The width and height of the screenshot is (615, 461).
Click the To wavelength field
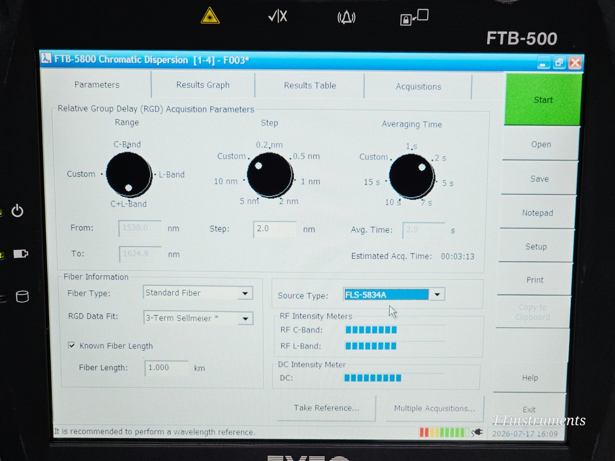click(140, 254)
